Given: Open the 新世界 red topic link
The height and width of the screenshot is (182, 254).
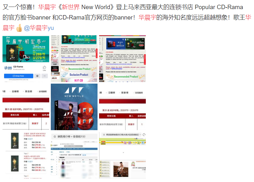Looking at the screenshot, I should coord(71,7).
